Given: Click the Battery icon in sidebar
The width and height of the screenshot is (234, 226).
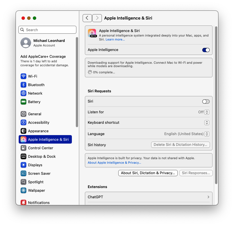Looking at the screenshot, I should [23, 102].
